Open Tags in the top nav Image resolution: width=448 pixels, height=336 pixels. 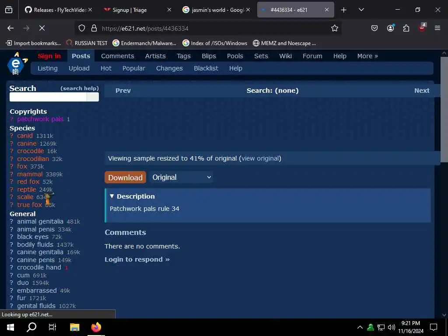(x=183, y=56)
